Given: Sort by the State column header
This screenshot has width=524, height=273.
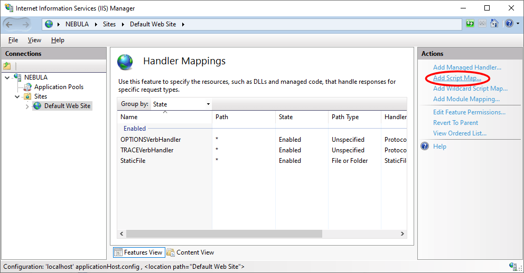Looking at the screenshot, I should pyautogui.click(x=302, y=117).
